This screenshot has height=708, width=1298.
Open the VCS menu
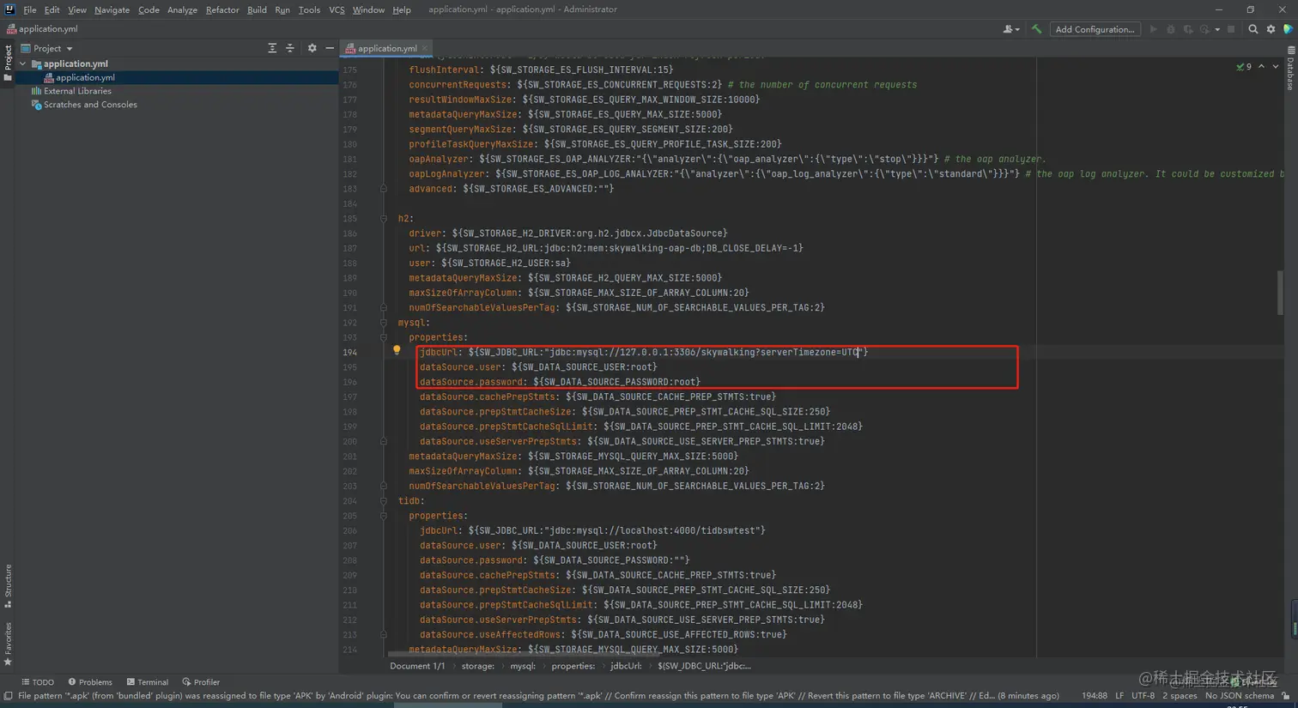tap(337, 9)
